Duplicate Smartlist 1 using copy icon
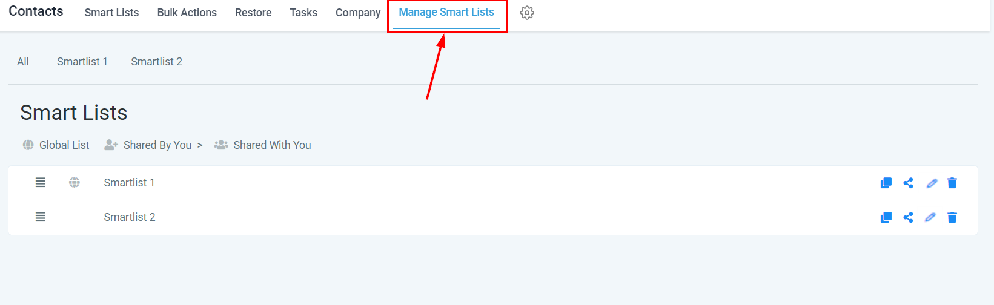Viewport: 994px width, 305px height. coord(886,183)
